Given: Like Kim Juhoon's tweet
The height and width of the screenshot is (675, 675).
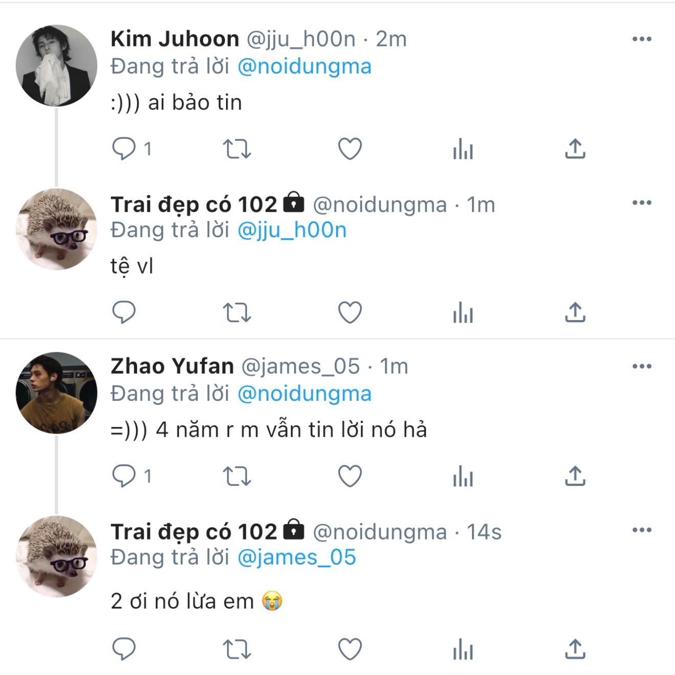Looking at the screenshot, I should point(350,149).
